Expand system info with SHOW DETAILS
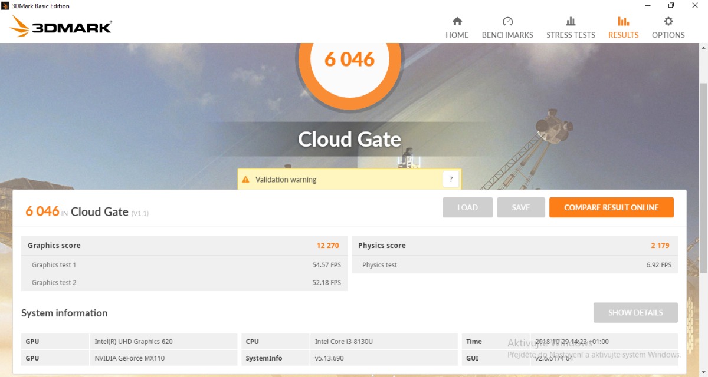Viewport: 708px width, 377px height. (635, 313)
